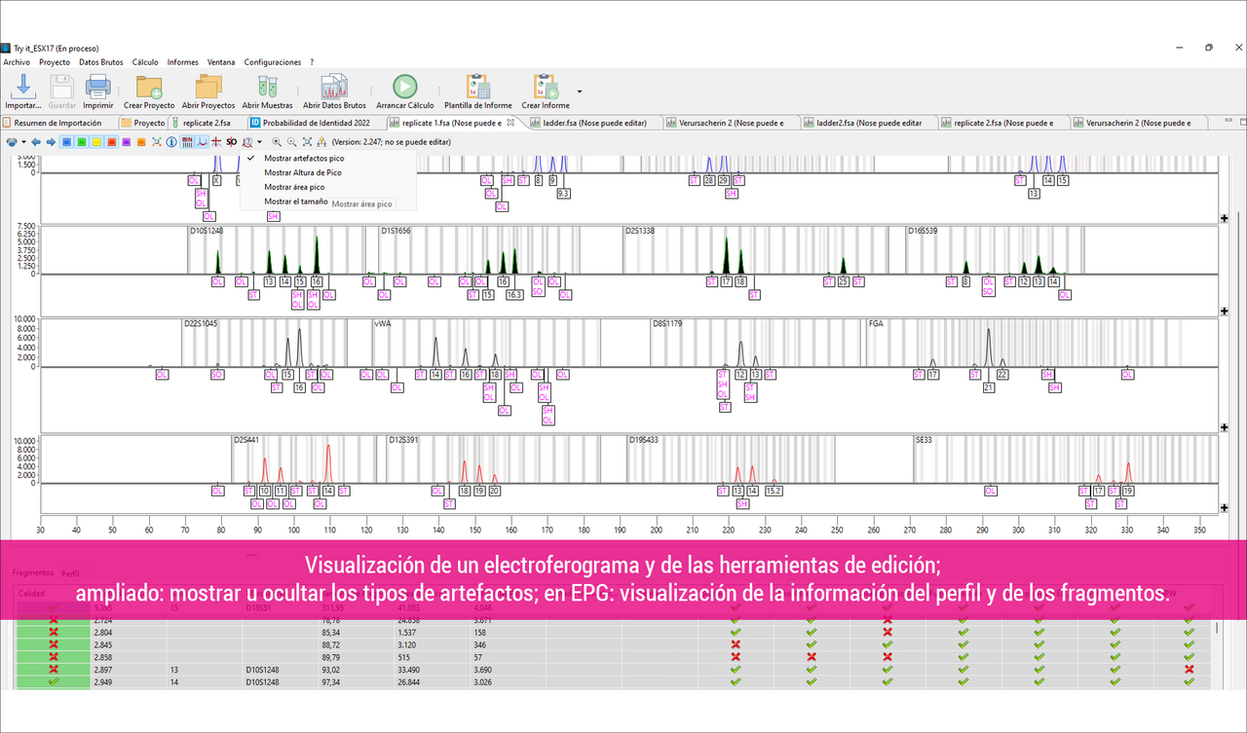Viewport: 1247px width, 733px height.
Task: Switch to the first replicate 2.fsa tab
Action: click(207, 123)
